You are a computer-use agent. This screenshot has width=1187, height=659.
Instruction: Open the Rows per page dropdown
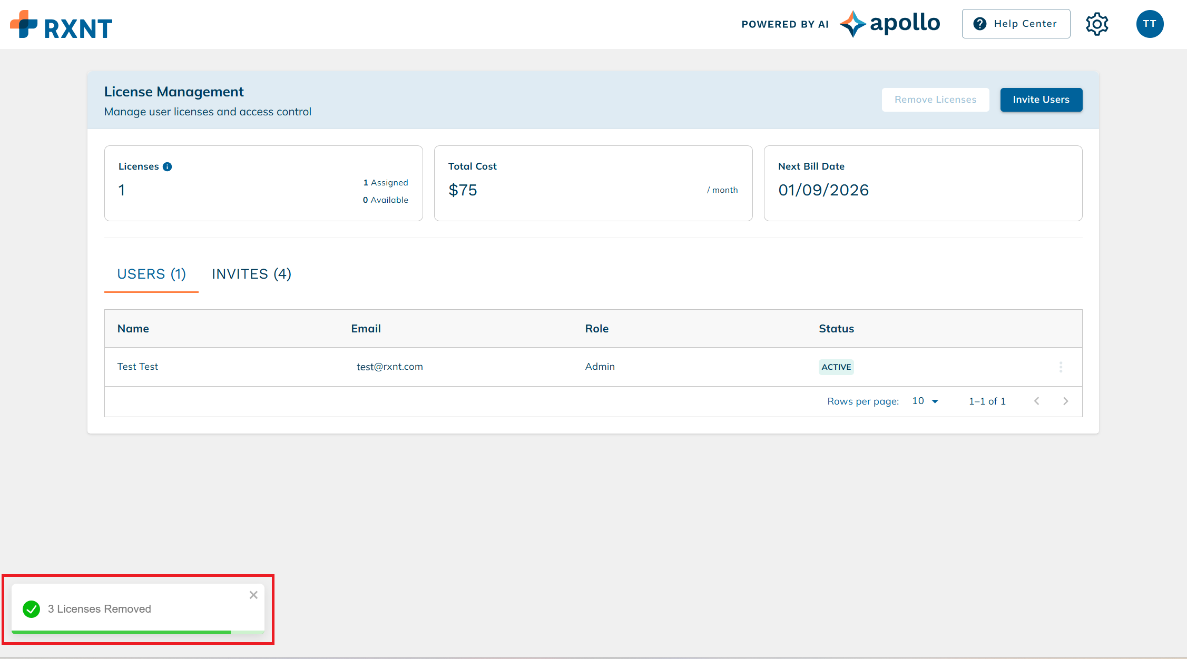tap(925, 401)
